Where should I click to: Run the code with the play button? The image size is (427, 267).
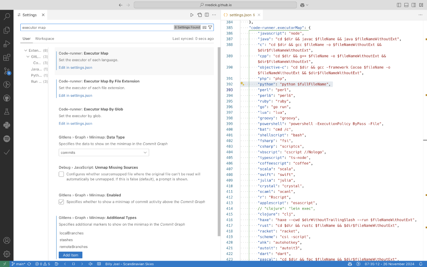tap(192, 15)
